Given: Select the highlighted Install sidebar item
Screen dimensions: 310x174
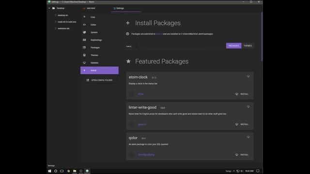Looking at the screenshot, I should (x=99, y=71).
